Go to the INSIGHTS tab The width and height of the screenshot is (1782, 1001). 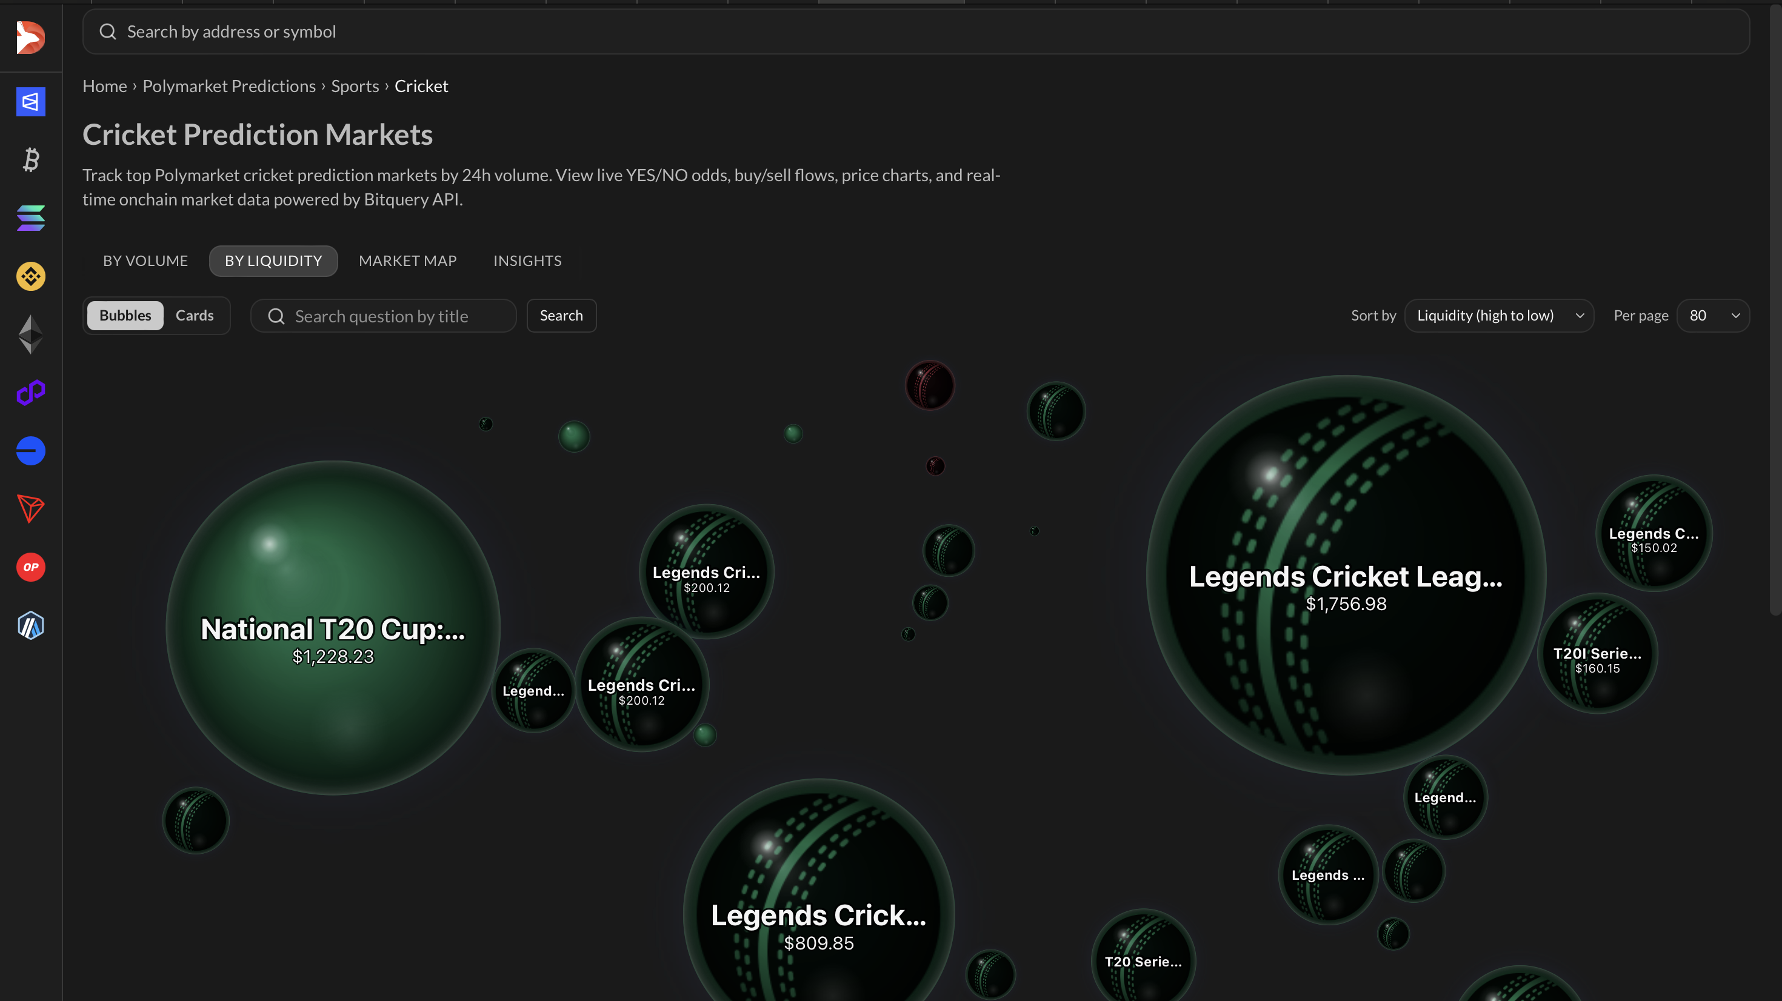point(527,261)
